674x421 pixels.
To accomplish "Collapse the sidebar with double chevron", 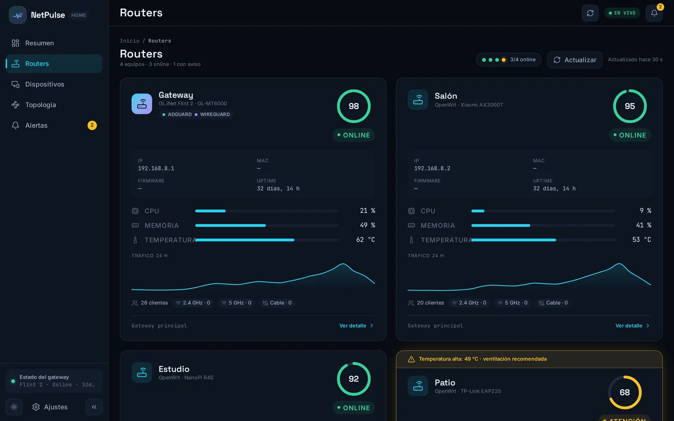I will tap(94, 407).
